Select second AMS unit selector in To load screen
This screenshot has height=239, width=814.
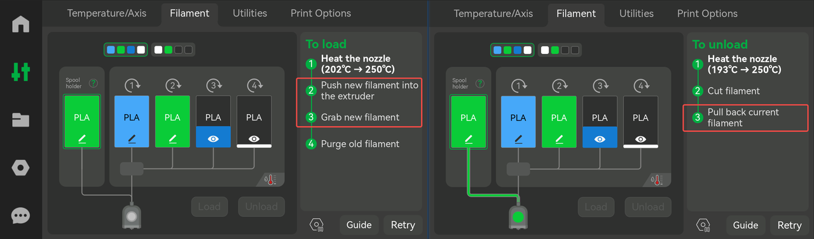point(173,49)
